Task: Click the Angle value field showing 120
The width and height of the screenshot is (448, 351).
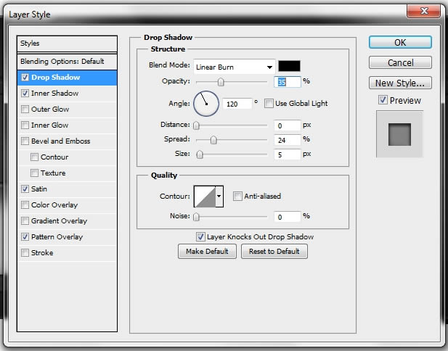Action: click(237, 104)
